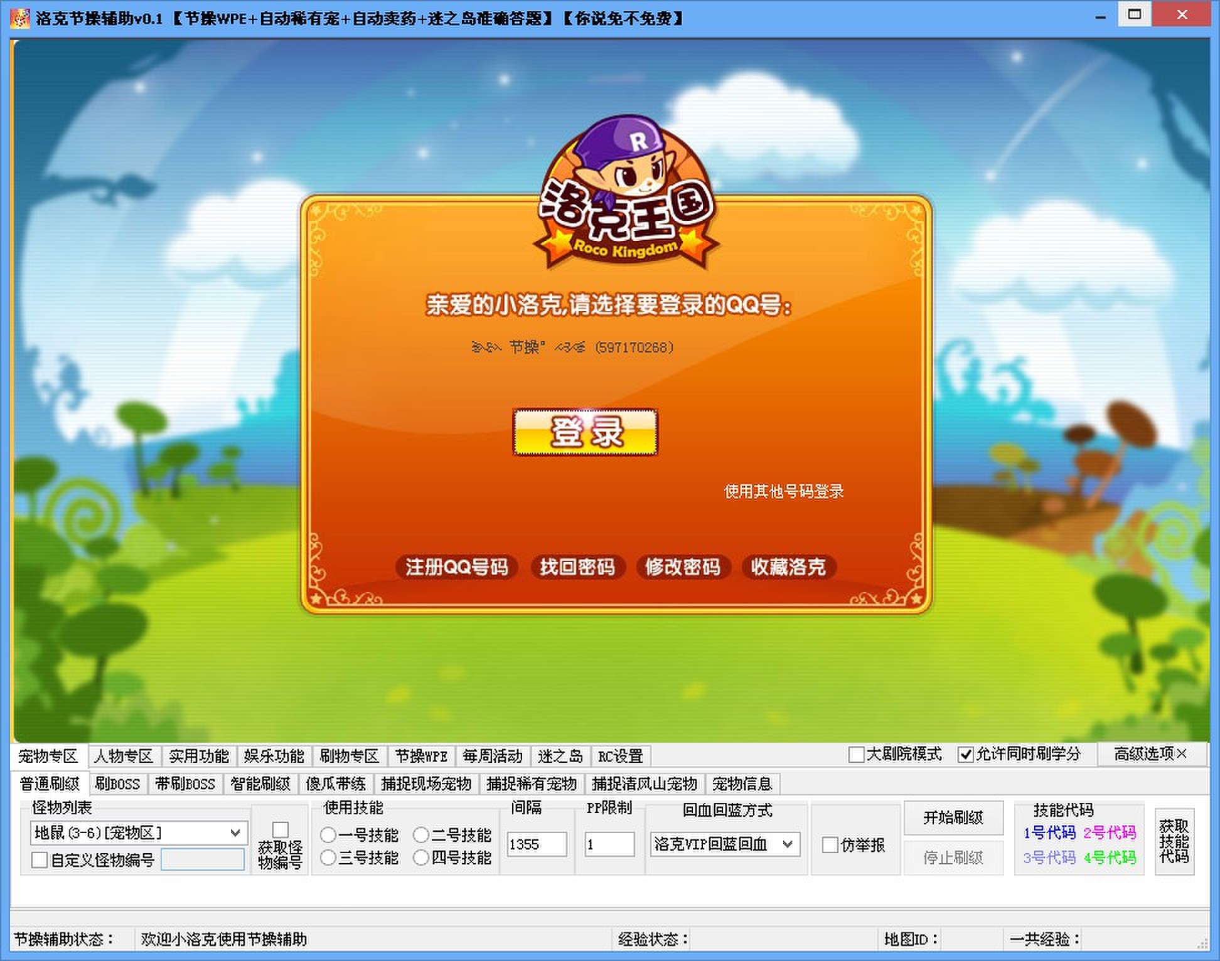Screen dimensions: 1220x961
Task: Check 自定义怪物编号 checkbox
Action: click(x=39, y=859)
